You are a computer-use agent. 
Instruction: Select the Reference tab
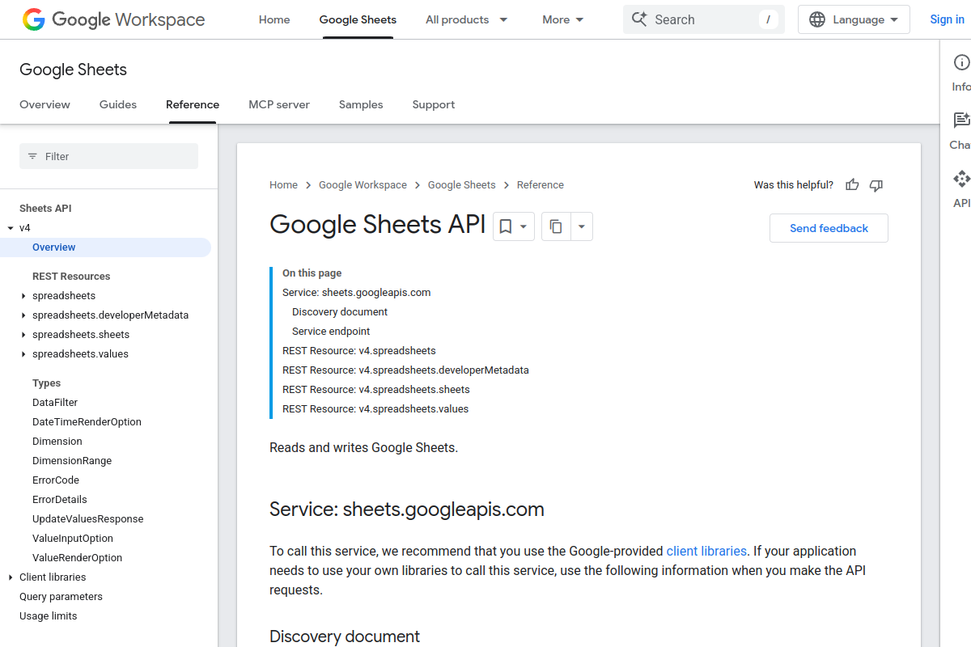point(193,104)
